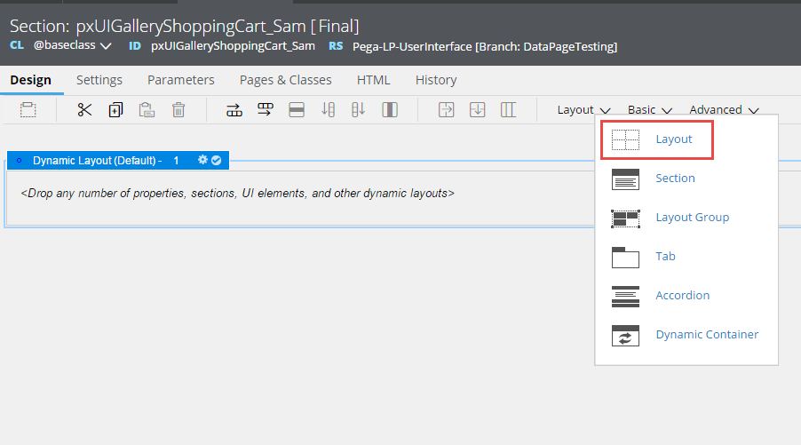The width and height of the screenshot is (801, 445).
Task: Open the Basic controls dropdown
Action: (x=649, y=110)
